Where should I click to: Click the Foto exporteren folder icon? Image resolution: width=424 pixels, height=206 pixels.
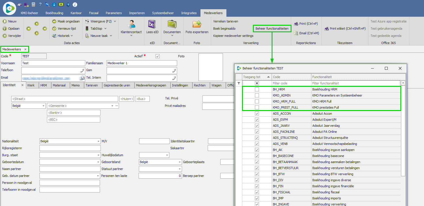click(x=197, y=24)
